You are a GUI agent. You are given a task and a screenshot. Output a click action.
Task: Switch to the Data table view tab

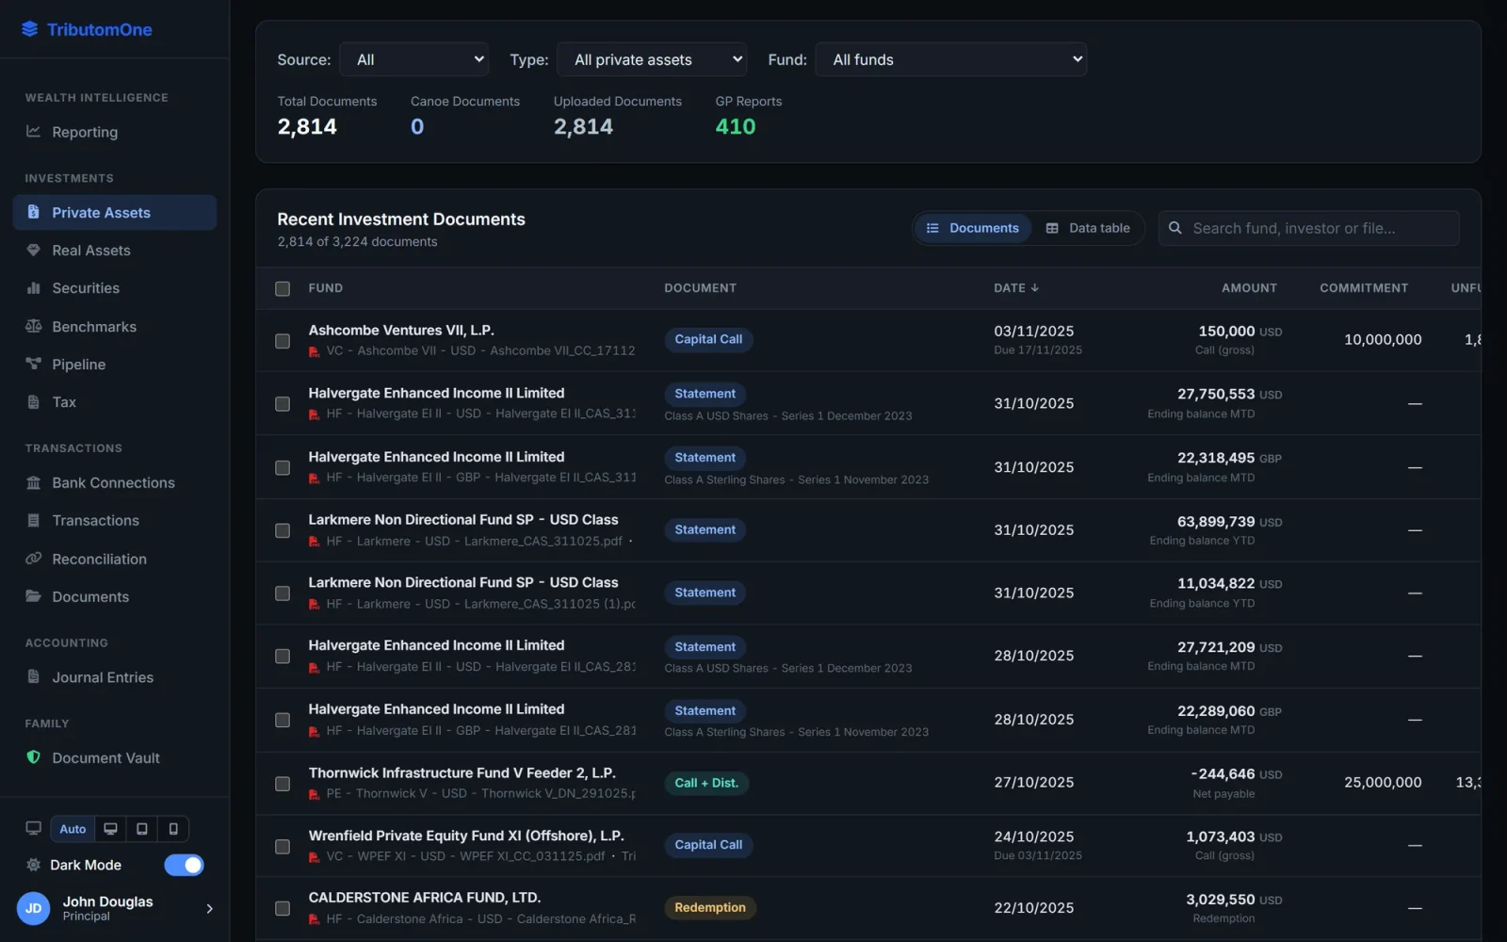(1088, 228)
